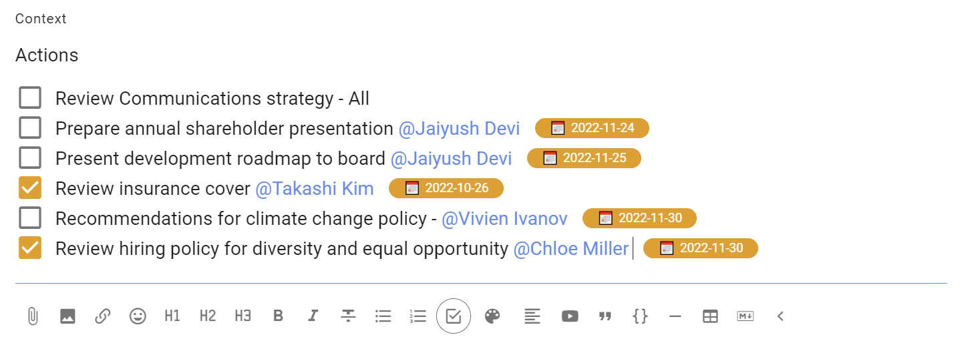
Task: Click the attach file paperclip icon
Action: pos(32,316)
